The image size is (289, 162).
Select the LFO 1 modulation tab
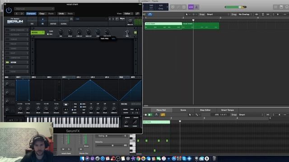point(64,77)
